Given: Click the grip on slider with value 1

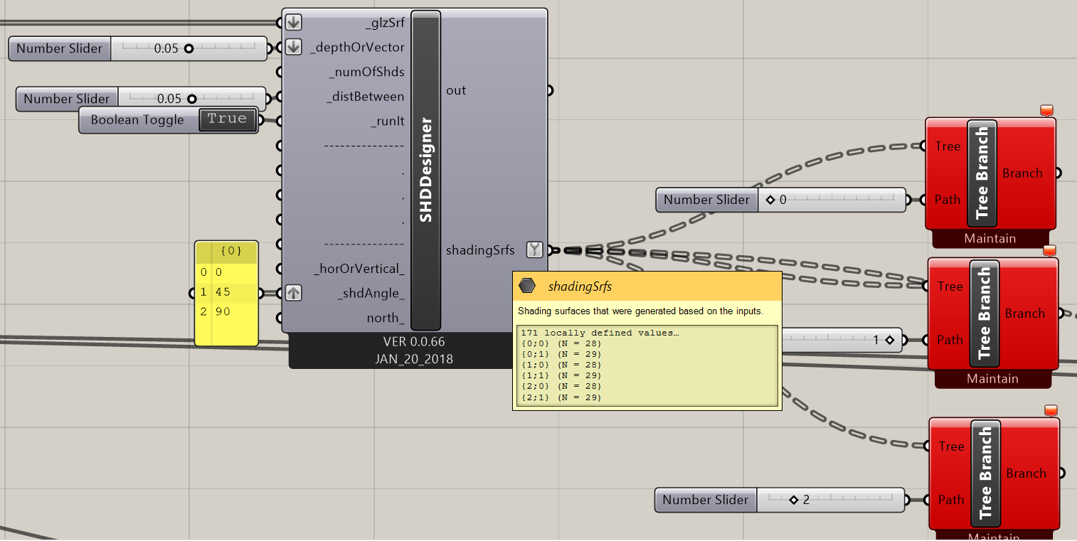Looking at the screenshot, I should [889, 341].
